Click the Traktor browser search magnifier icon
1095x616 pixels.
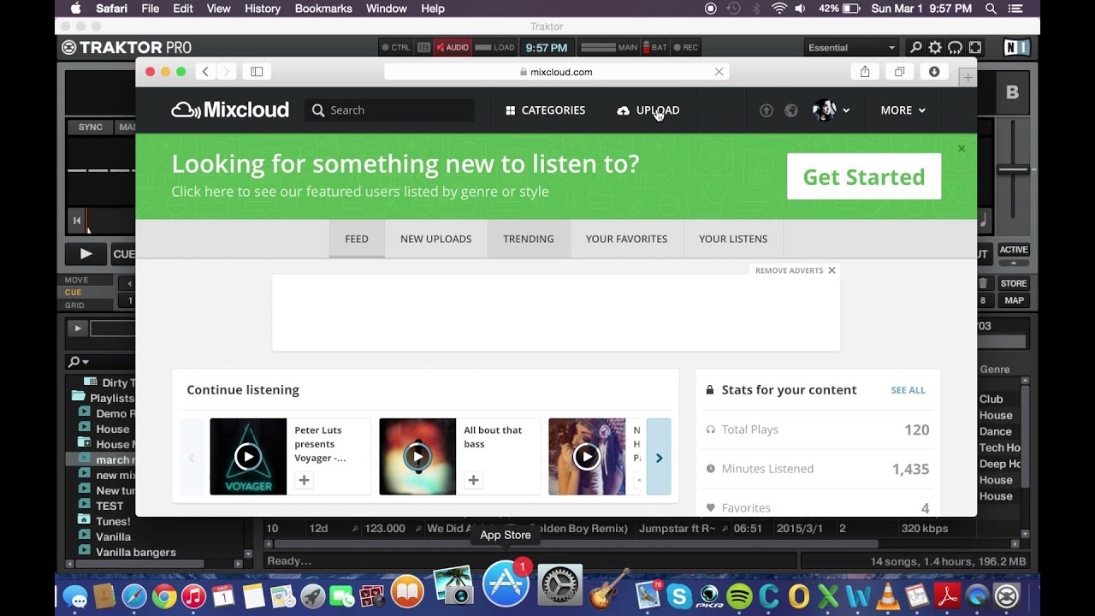pos(915,48)
